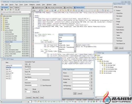Click the X icon on php_mysql_connect.php tab
The height and width of the screenshot is (104, 132).
46,8
